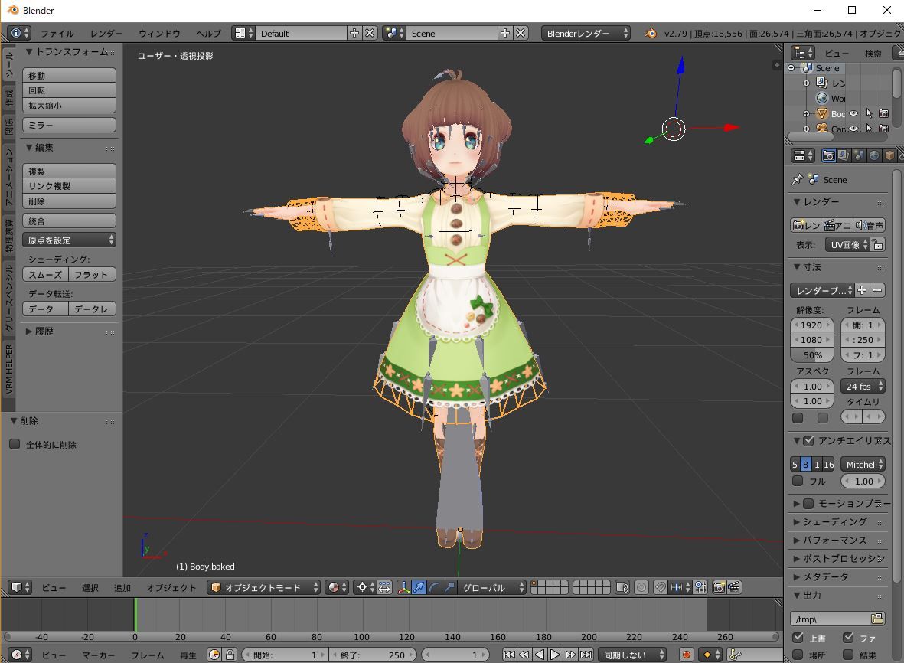
Task: Select the scale manipulator icon
Action: tap(449, 587)
